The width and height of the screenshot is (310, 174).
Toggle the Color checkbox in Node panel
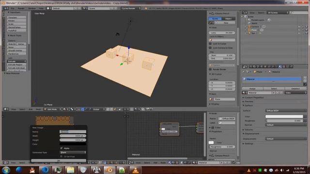click(213, 128)
